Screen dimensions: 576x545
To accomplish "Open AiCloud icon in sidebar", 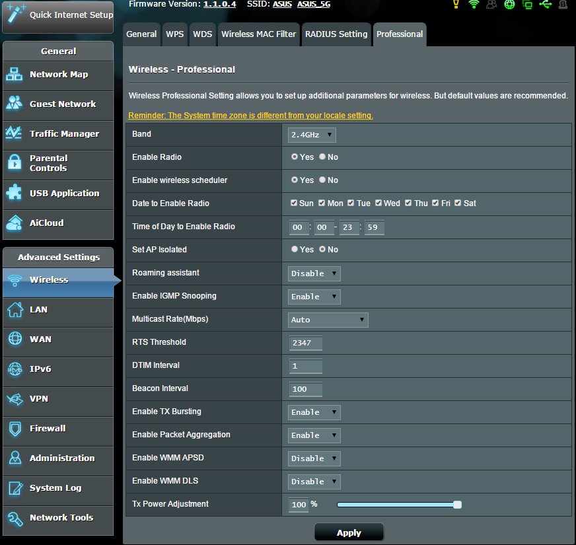I will pos(15,223).
